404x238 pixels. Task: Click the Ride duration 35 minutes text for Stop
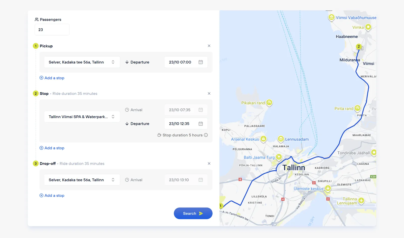[x=75, y=94]
